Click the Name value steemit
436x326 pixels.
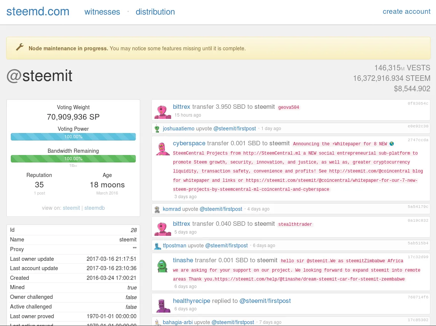tap(128, 240)
